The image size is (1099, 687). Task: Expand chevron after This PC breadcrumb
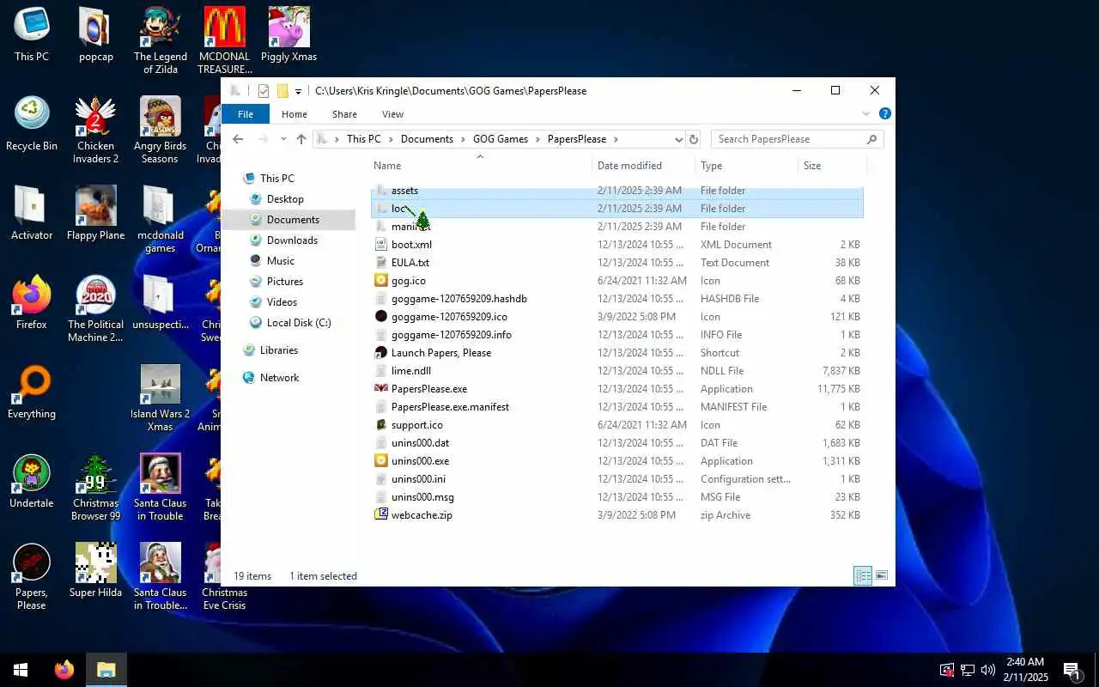click(x=391, y=139)
